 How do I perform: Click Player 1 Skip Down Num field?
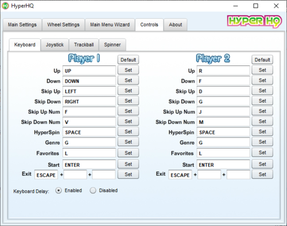pos(89,122)
